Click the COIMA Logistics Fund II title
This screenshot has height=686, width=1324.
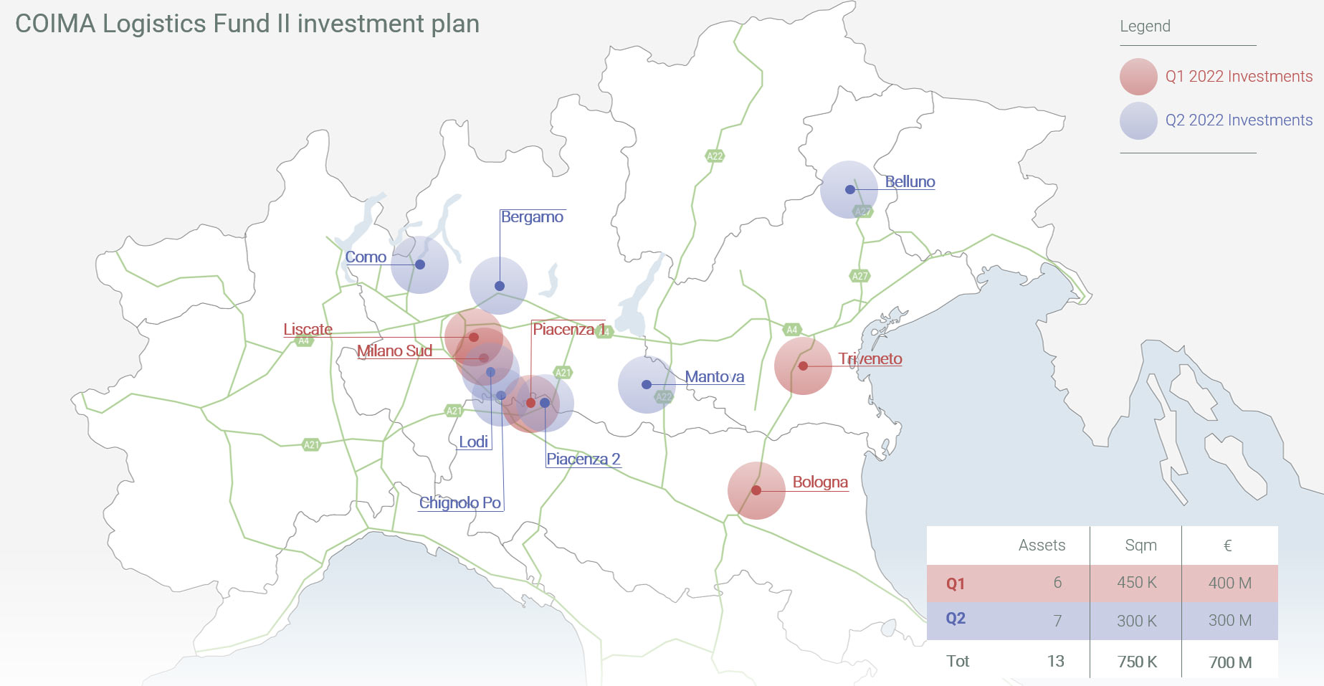click(247, 24)
